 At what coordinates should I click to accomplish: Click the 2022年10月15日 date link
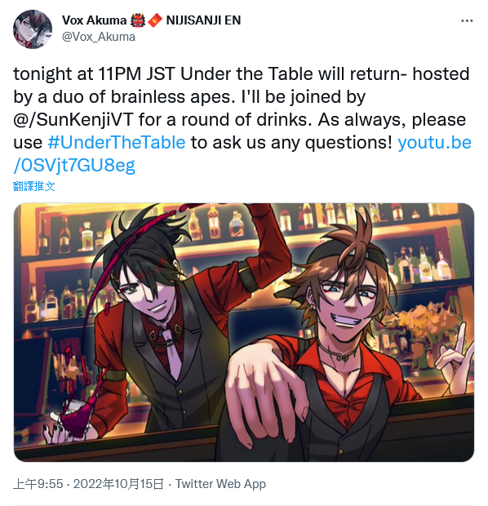click(118, 484)
